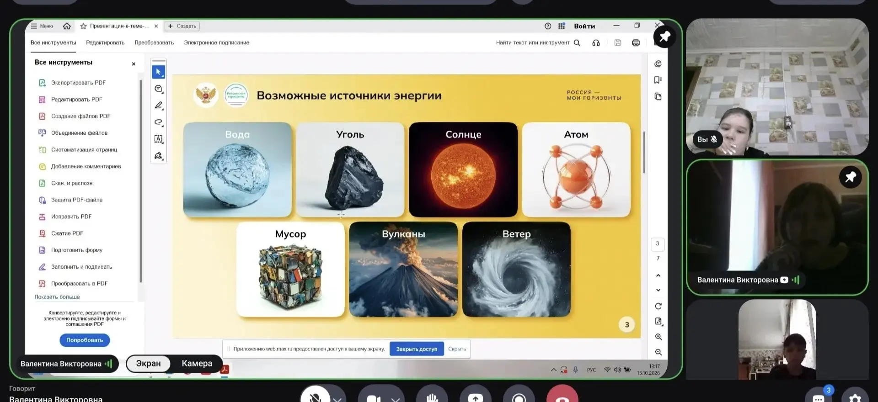Switch the shared view to Экран
The height and width of the screenshot is (402, 878).
tap(148, 364)
